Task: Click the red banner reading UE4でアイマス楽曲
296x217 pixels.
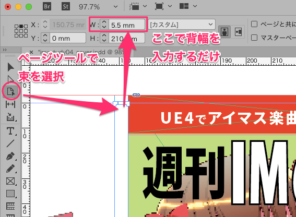Action: [x=212, y=114]
